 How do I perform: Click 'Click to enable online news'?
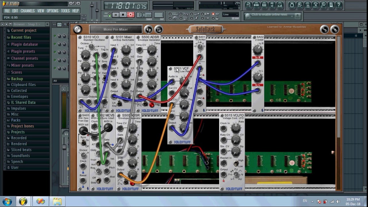(x=269, y=15)
